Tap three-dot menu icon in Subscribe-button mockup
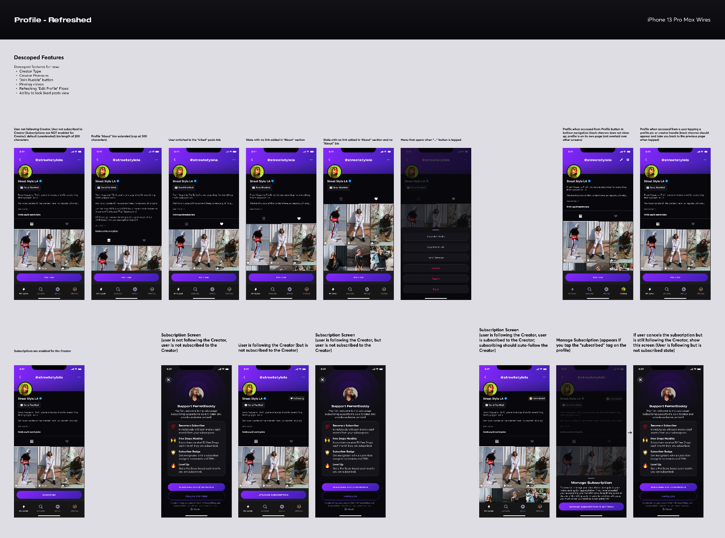 [79, 377]
